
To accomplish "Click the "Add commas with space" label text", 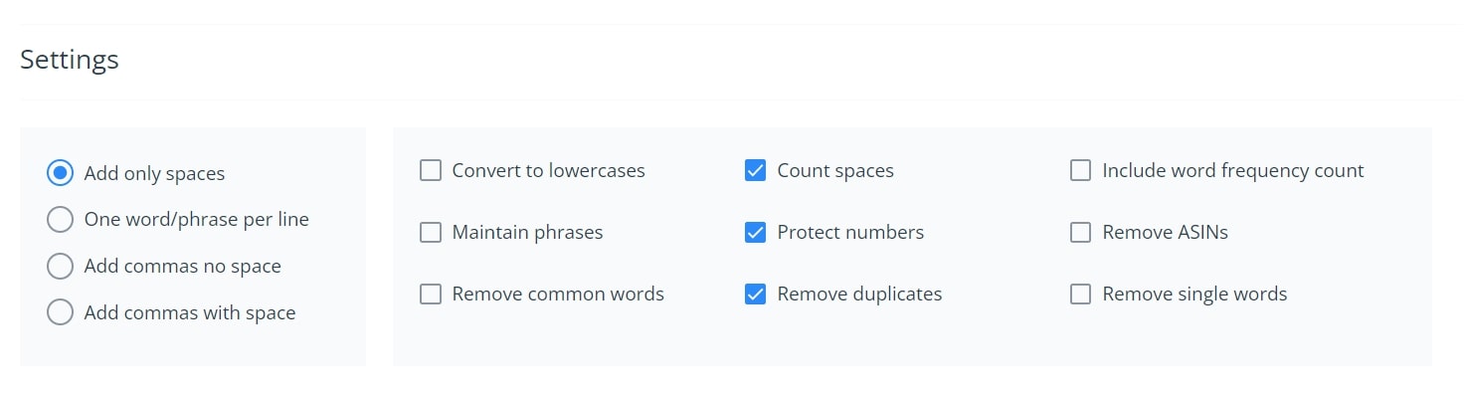I will pos(190,312).
